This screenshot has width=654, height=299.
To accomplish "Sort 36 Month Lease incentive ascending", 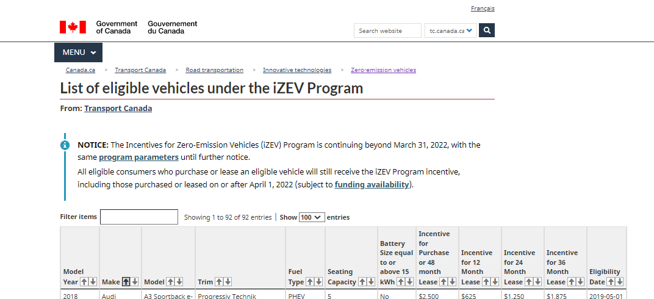I will (x=571, y=282).
